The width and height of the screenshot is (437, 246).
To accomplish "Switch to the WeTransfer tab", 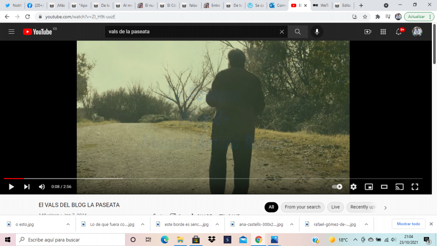I will coord(321,5).
